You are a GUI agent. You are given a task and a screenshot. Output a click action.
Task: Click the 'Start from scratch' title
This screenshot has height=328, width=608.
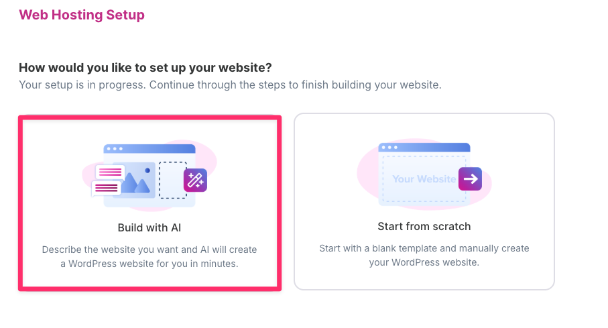pos(424,227)
